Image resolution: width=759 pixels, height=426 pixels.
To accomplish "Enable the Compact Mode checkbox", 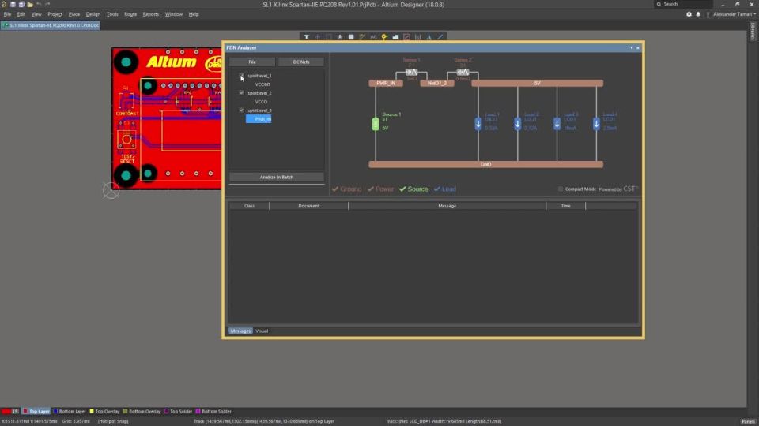I will (x=561, y=189).
